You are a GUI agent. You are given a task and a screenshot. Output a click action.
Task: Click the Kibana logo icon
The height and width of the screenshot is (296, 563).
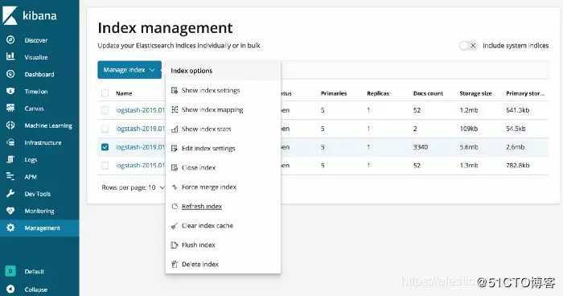pos(10,15)
